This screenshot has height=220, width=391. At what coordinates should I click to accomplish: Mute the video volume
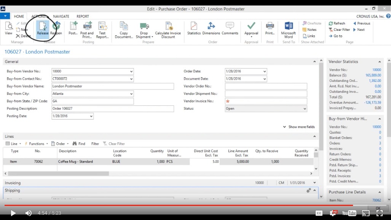click(x=29, y=213)
